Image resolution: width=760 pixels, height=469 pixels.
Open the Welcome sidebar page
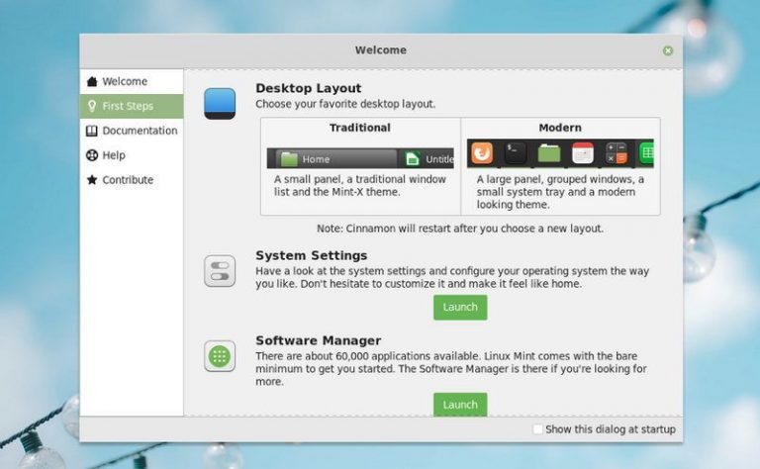click(x=125, y=82)
